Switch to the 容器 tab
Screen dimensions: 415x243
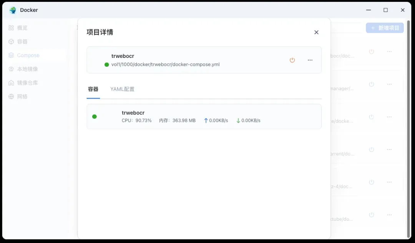coord(93,89)
